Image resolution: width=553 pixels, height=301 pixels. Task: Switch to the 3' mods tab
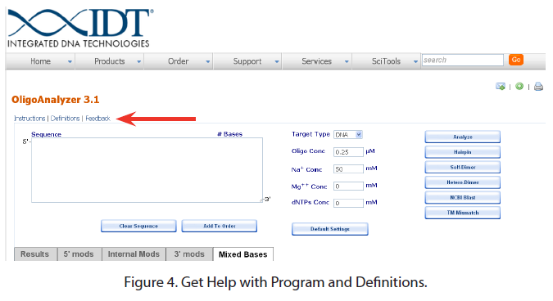pos(189,254)
